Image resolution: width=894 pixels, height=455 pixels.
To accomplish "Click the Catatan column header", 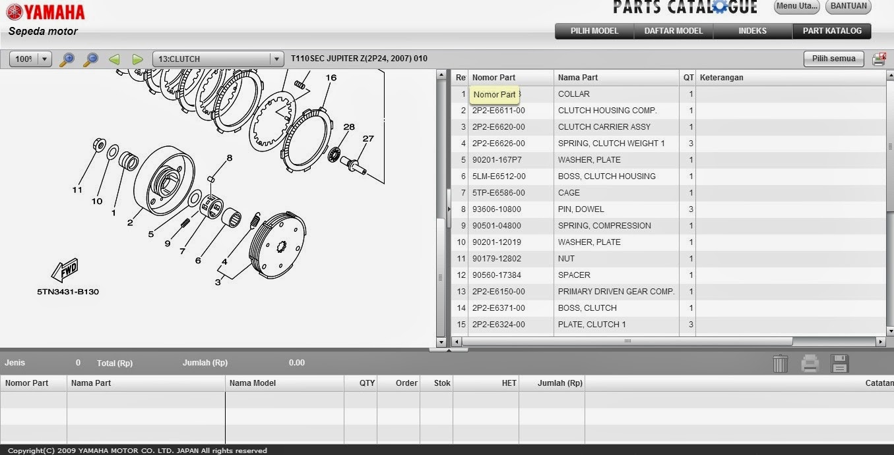I will 740,383.
